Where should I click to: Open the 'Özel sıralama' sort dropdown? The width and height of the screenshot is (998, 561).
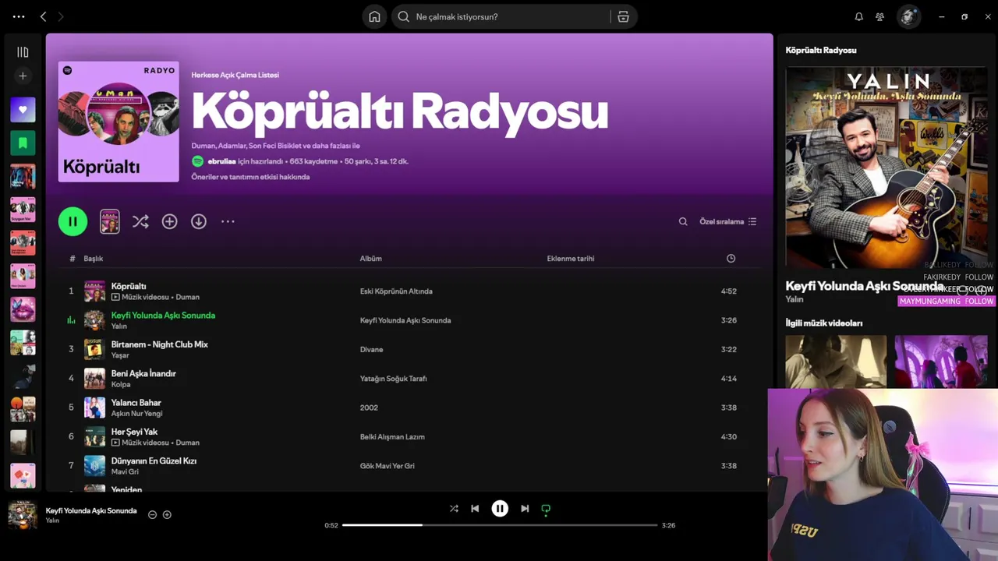pos(727,221)
